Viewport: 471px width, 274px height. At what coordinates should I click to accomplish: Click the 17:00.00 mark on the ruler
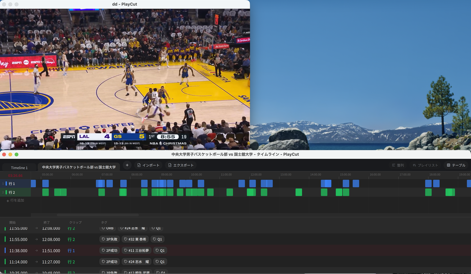tap(405, 175)
